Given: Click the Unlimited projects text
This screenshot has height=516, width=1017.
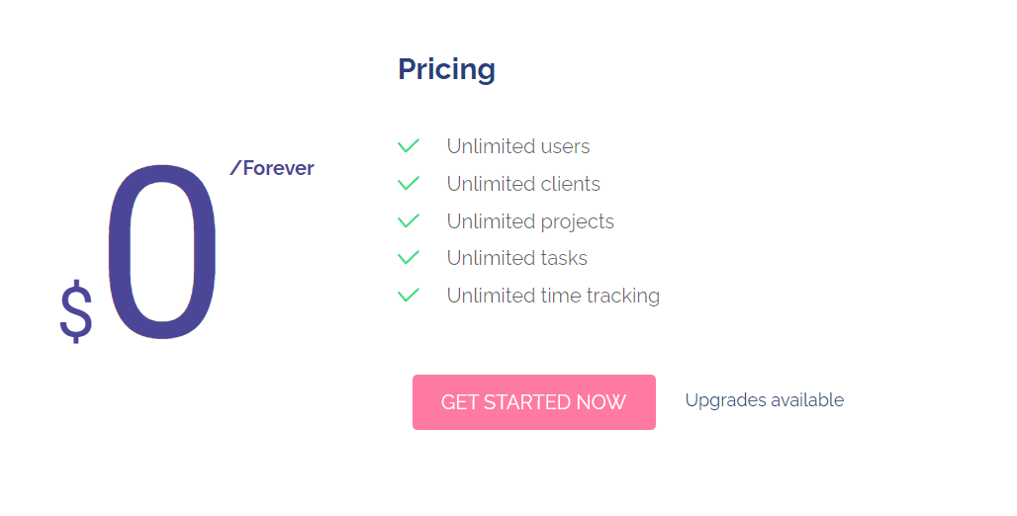Looking at the screenshot, I should [529, 221].
